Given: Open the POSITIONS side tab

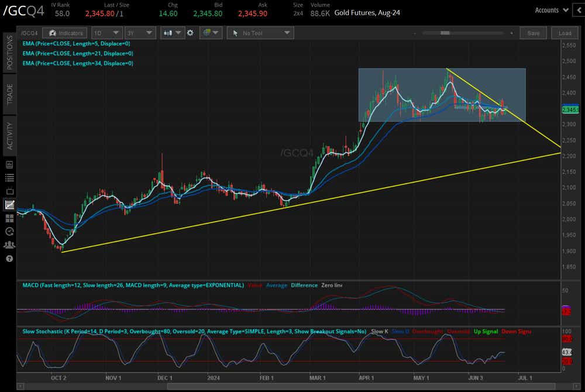Looking at the screenshot, I should pyautogui.click(x=9, y=52).
